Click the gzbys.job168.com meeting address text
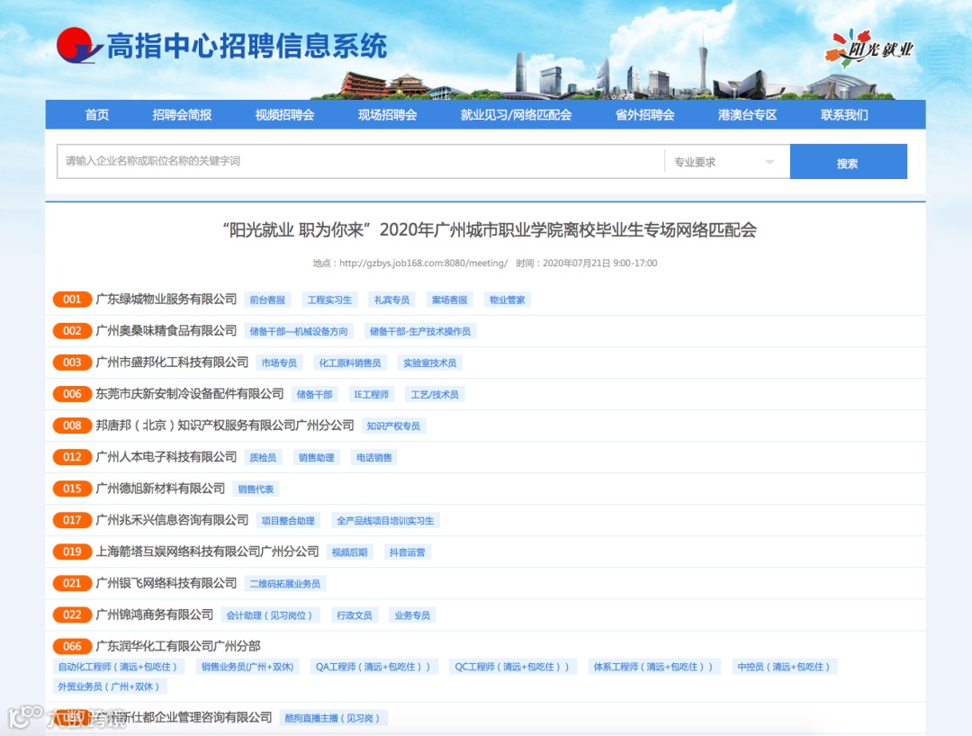The image size is (972, 736). 423,264
